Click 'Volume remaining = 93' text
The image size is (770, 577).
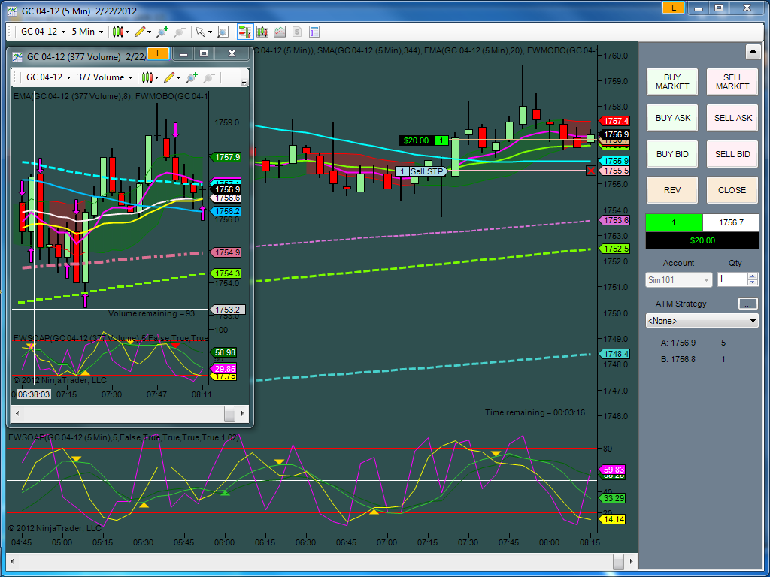pos(151,313)
